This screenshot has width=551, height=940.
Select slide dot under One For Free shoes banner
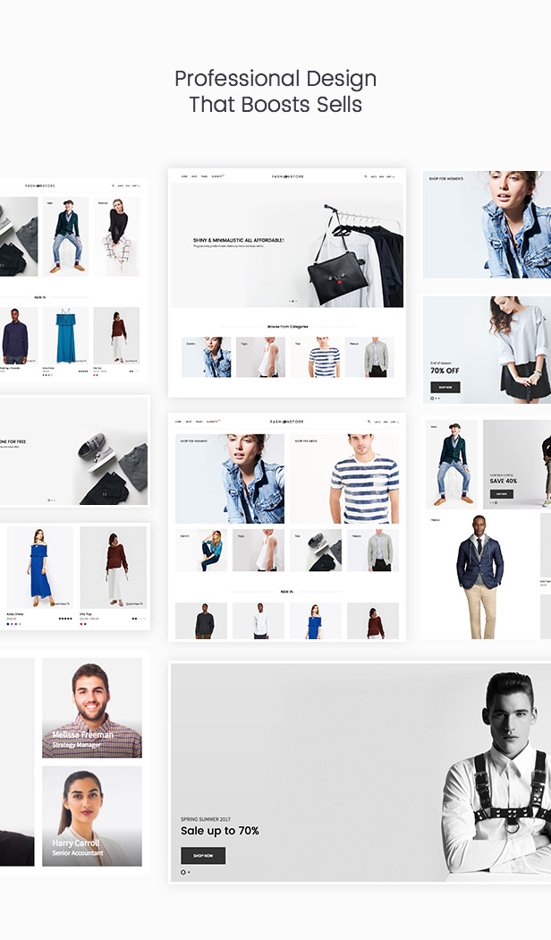[x=49, y=500]
